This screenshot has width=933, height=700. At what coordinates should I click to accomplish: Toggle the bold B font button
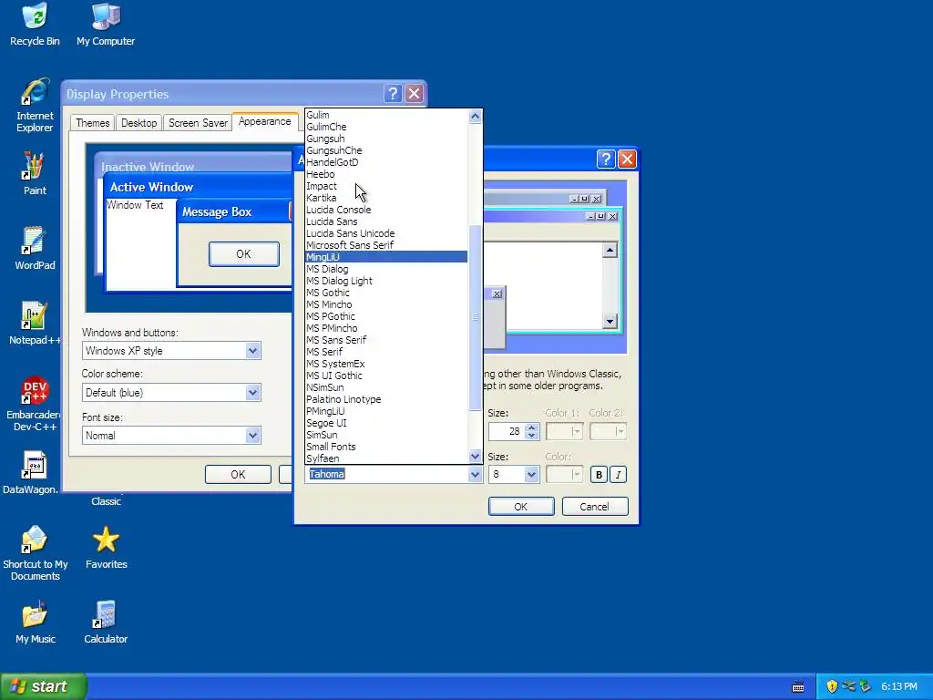pos(599,474)
